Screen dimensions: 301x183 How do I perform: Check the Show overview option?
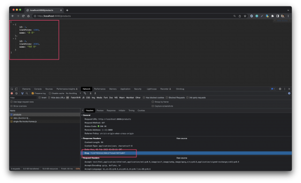(x=12, y=106)
